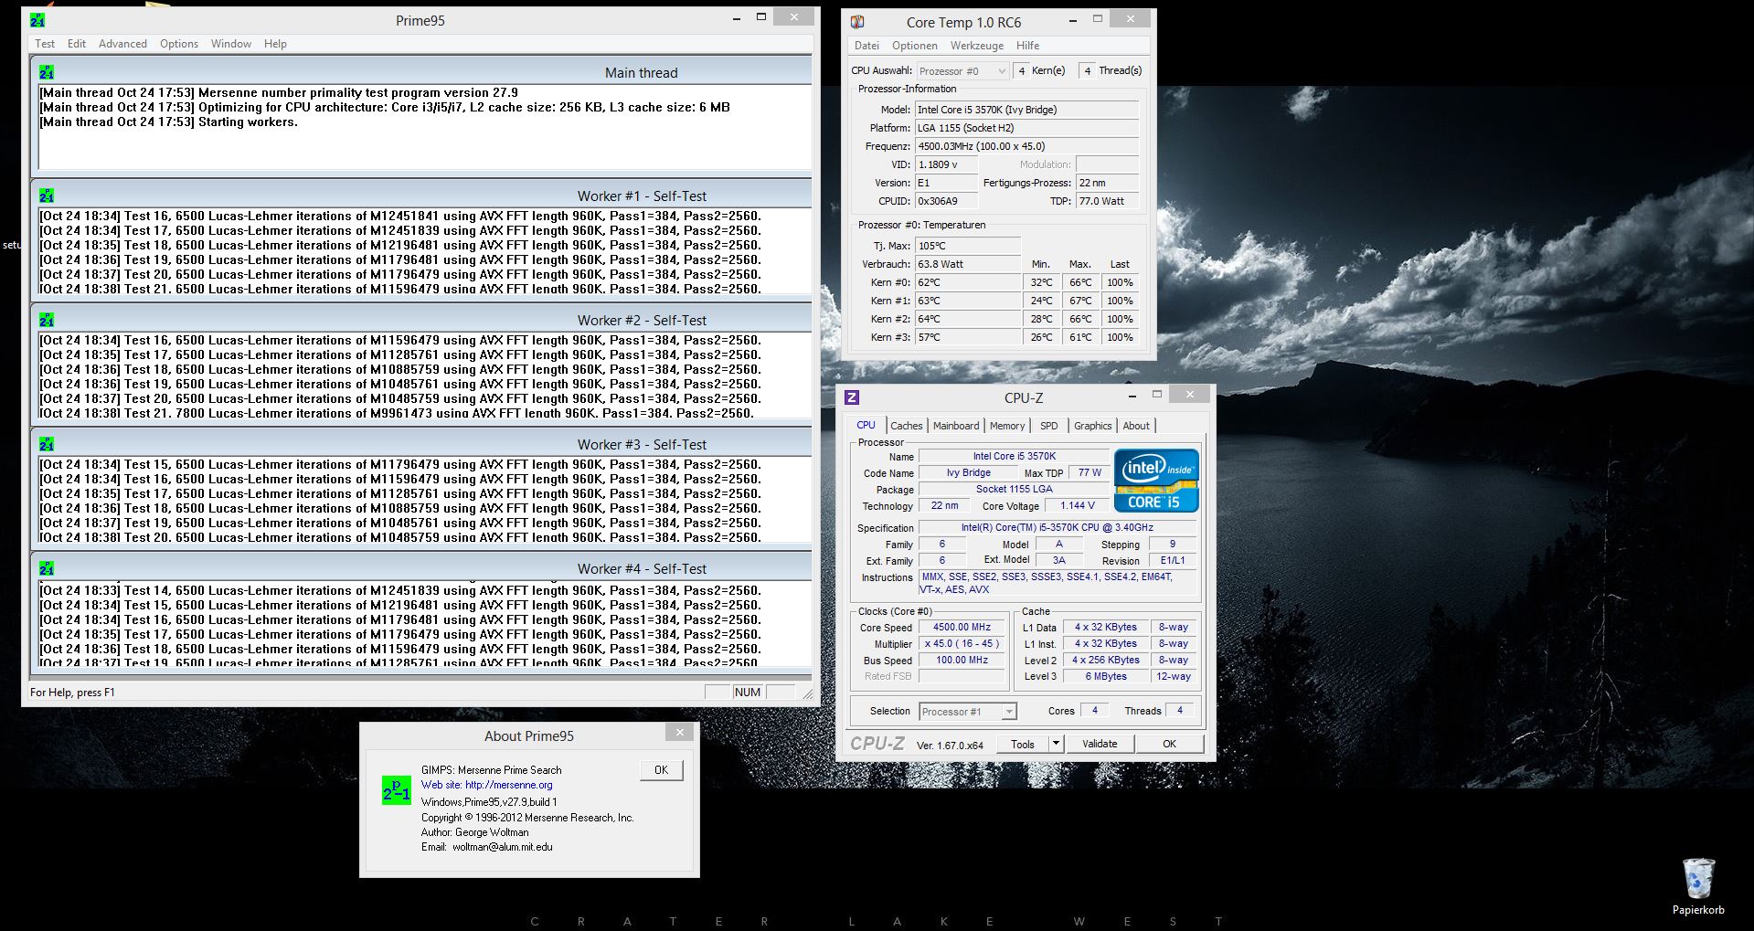Open the Edit menu in Prime95

(x=77, y=44)
